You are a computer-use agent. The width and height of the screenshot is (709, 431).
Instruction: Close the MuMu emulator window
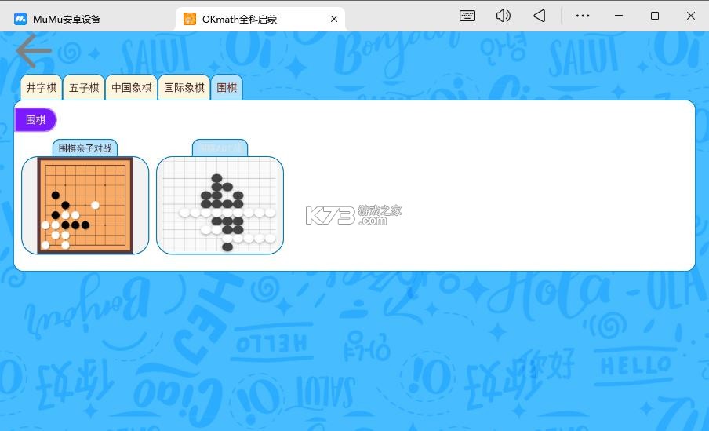point(690,16)
